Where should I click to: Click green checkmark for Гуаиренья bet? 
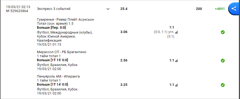tap(223, 32)
